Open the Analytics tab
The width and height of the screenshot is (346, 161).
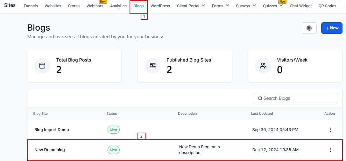[118, 6]
